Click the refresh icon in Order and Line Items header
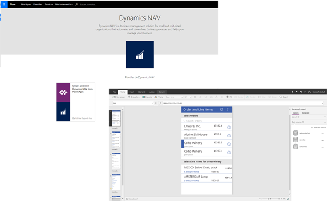This screenshot has height=201, width=327. [221, 109]
